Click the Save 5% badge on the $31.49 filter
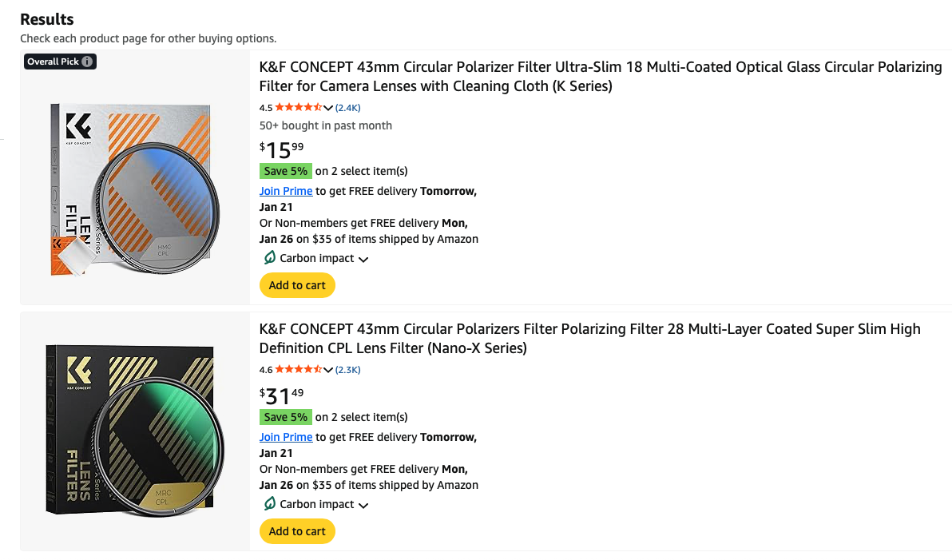The height and width of the screenshot is (560, 952). point(286,417)
